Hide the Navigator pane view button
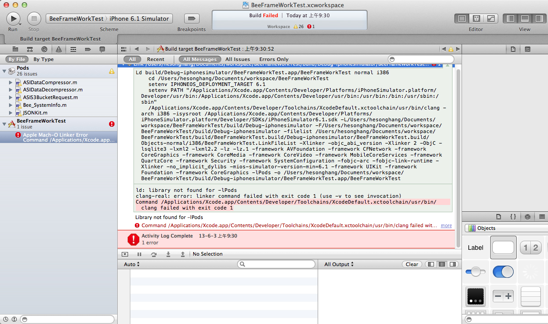 [511, 19]
